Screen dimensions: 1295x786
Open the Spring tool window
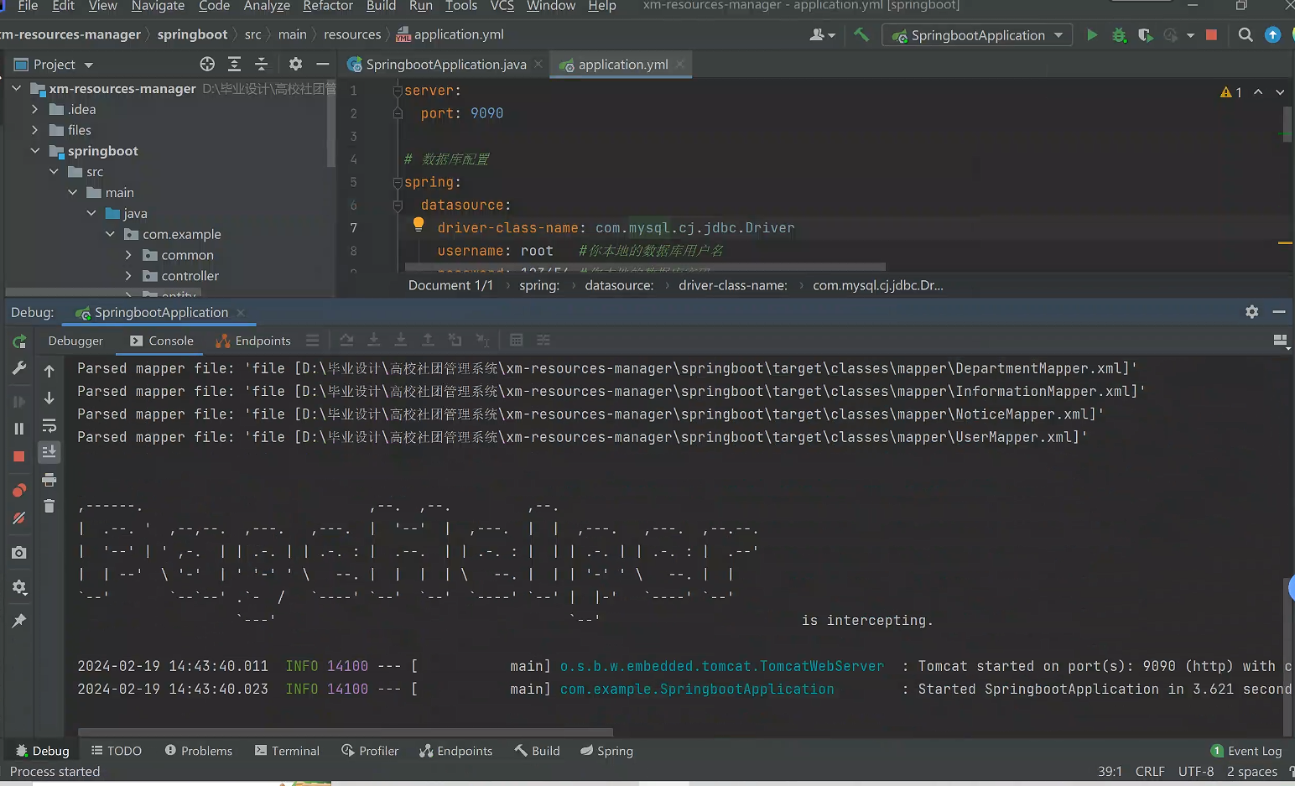coord(606,751)
